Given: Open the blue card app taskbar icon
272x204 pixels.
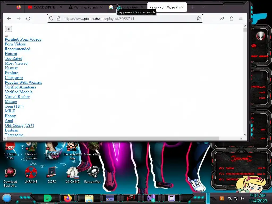Looking at the screenshot, I should pyautogui.click(x=110, y=198).
